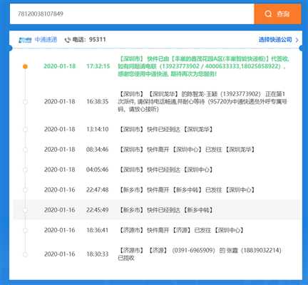Click the 中通速递 company name link
Image resolution: width=308 pixels, height=285 pixels.
pos(46,39)
